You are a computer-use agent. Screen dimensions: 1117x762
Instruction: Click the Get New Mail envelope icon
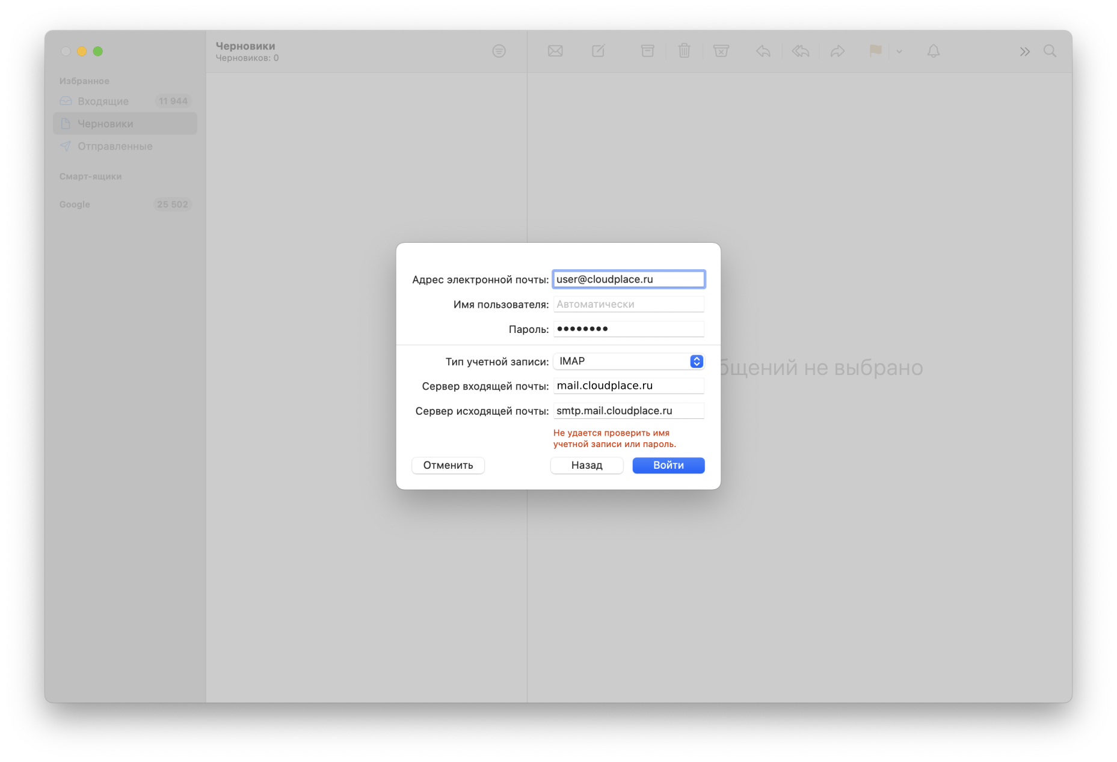tap(555, 51)
